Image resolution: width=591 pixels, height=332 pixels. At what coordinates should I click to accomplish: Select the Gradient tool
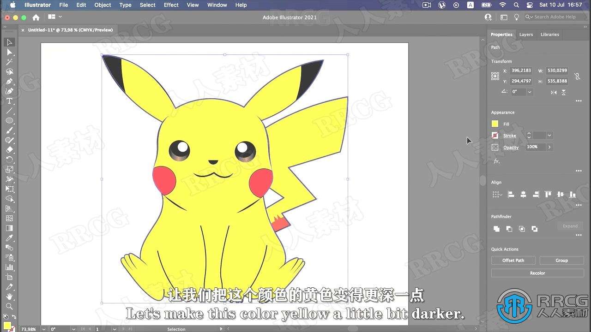(x=9, y=228)
